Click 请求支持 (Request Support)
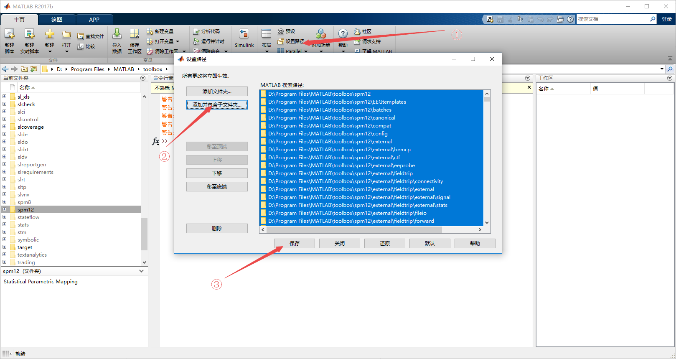The image size is (676, 359). click(368, 41)
